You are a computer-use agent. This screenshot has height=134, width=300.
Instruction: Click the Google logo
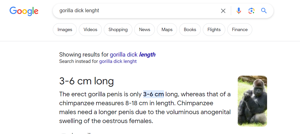[24, 11]
